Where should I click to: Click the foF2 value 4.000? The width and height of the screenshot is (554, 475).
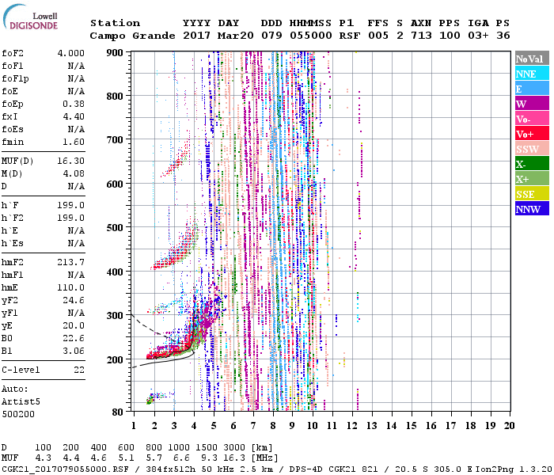click(71, 53)
